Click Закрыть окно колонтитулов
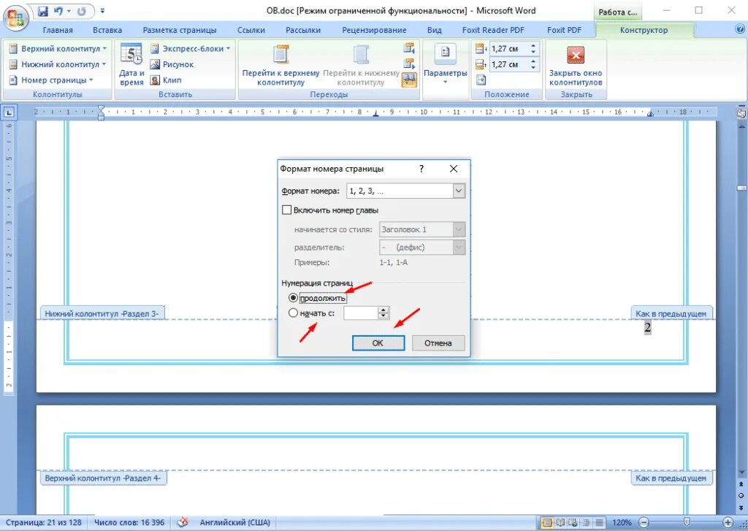Image resolution: width=748 pixels, height=531 pixels. point(576,64)
